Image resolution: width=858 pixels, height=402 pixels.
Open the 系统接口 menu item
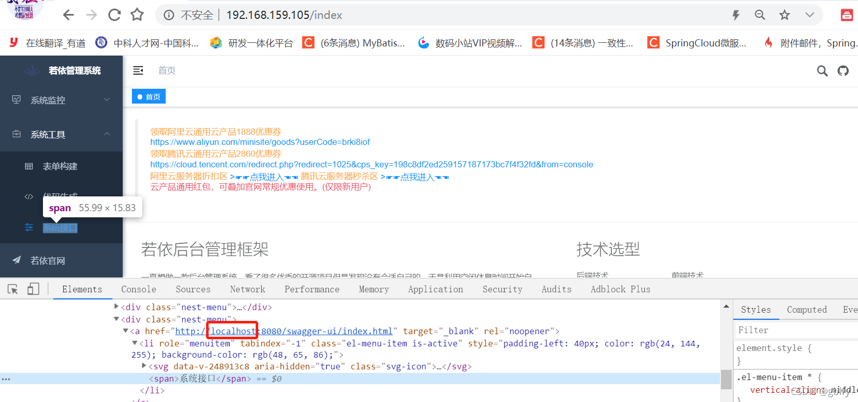point(60,228)
